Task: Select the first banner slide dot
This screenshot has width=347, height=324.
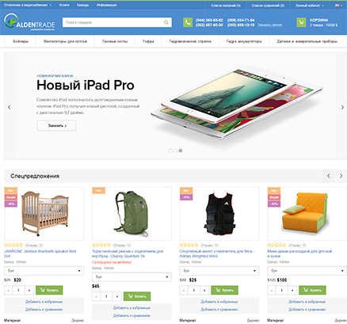Action: click(x=170, y=151)
